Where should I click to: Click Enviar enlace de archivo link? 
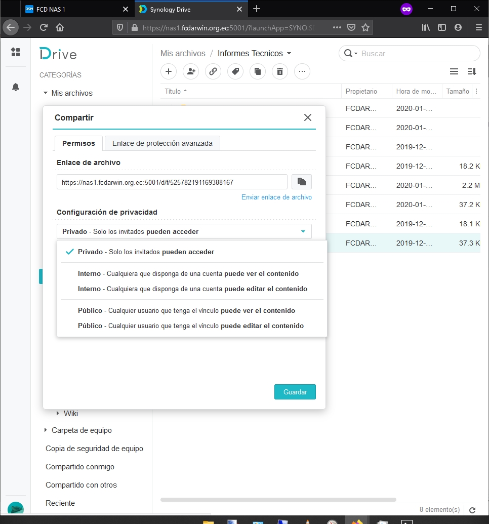click(x=276, y=197)
